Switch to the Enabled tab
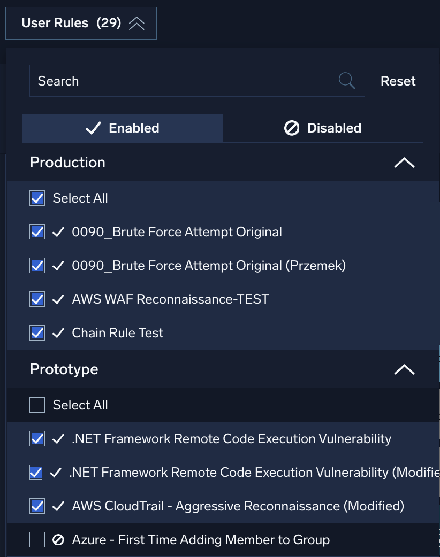This screenshot has width=440, height=557. [x=122, y=128]
